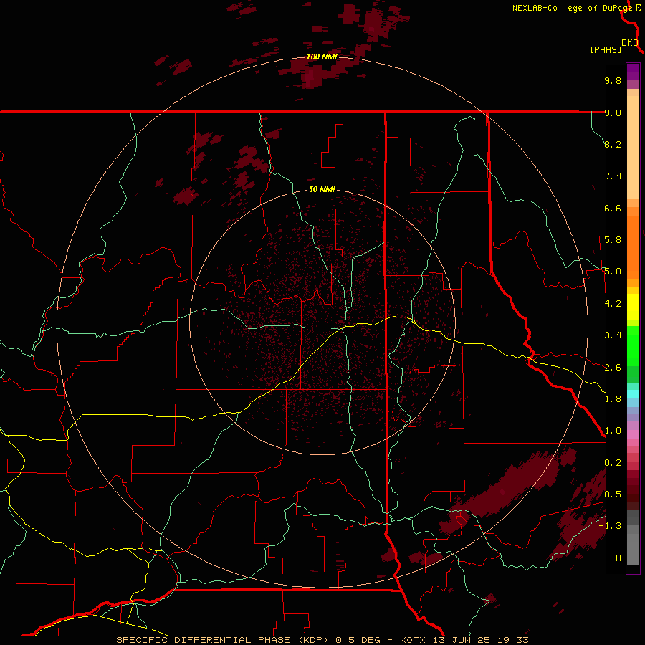
Task: Click the 7.4 scale value
Action: [613, 176]
